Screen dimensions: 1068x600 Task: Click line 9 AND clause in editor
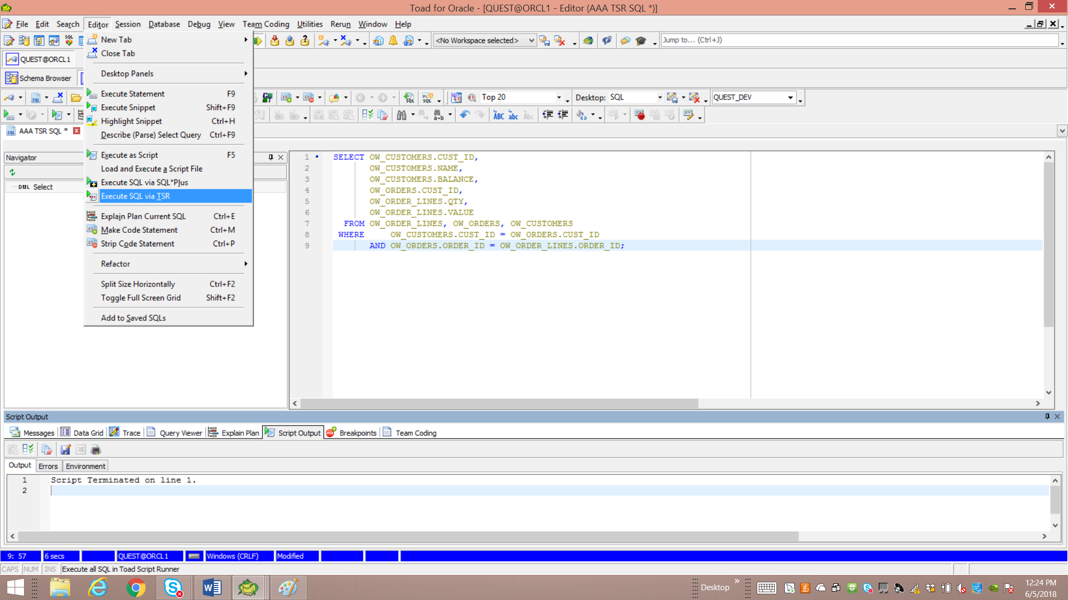(496, 246)
